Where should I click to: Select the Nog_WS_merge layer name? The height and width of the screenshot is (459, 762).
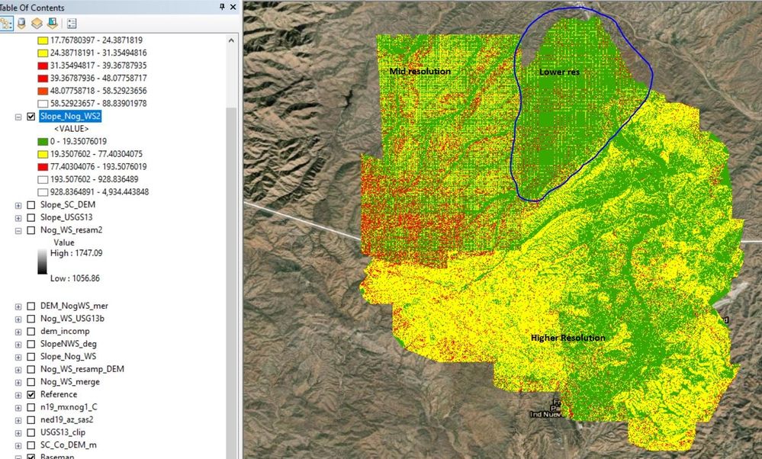[x=70, y=382]
